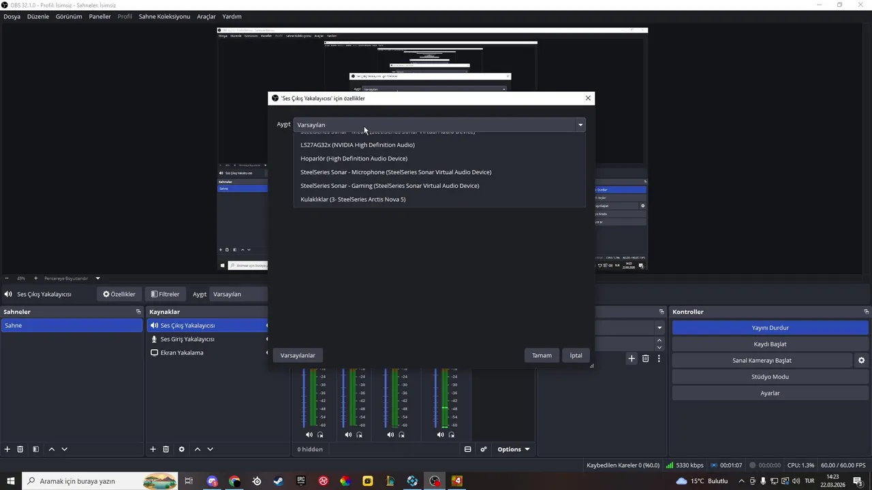The width and height of the screenshot is (872, 490).
Task: Adjust transition duration stepper arrows
Action: click(x=659, y=344)
